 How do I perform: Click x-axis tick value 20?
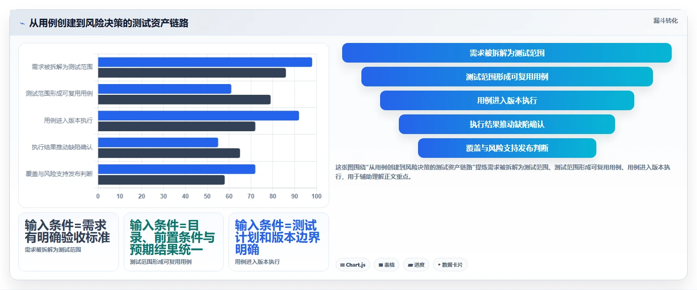(142, 196)
